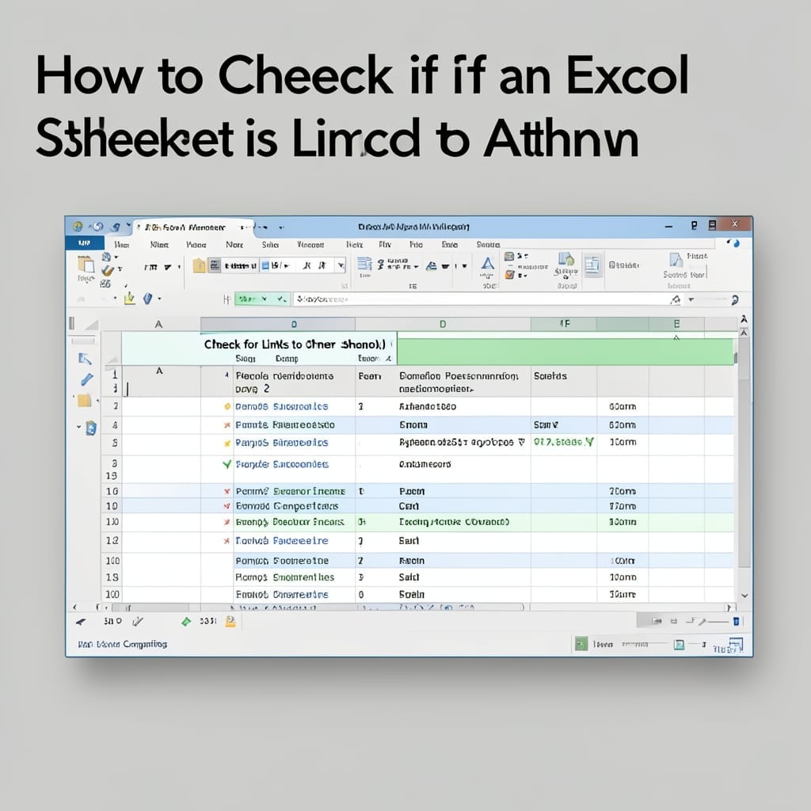Click the clipboard Paste icon in the ribbon
Viewport: 811px width, 811px height.
[86, 265]
